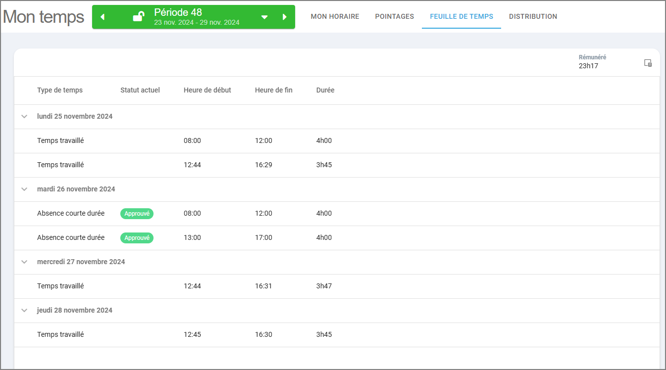Click the Période 48 title
This screenshot has height=370, width=666.
pos(178,12)
